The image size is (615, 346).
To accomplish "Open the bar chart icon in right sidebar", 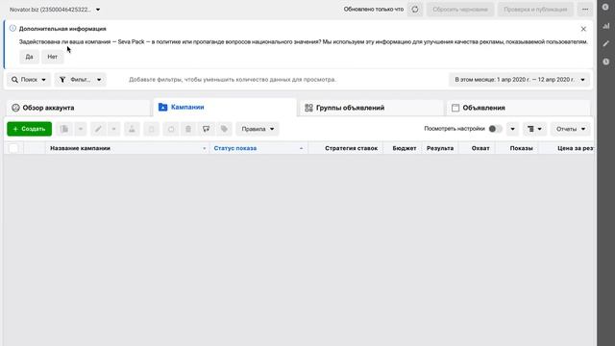I will tap(606, 26).
